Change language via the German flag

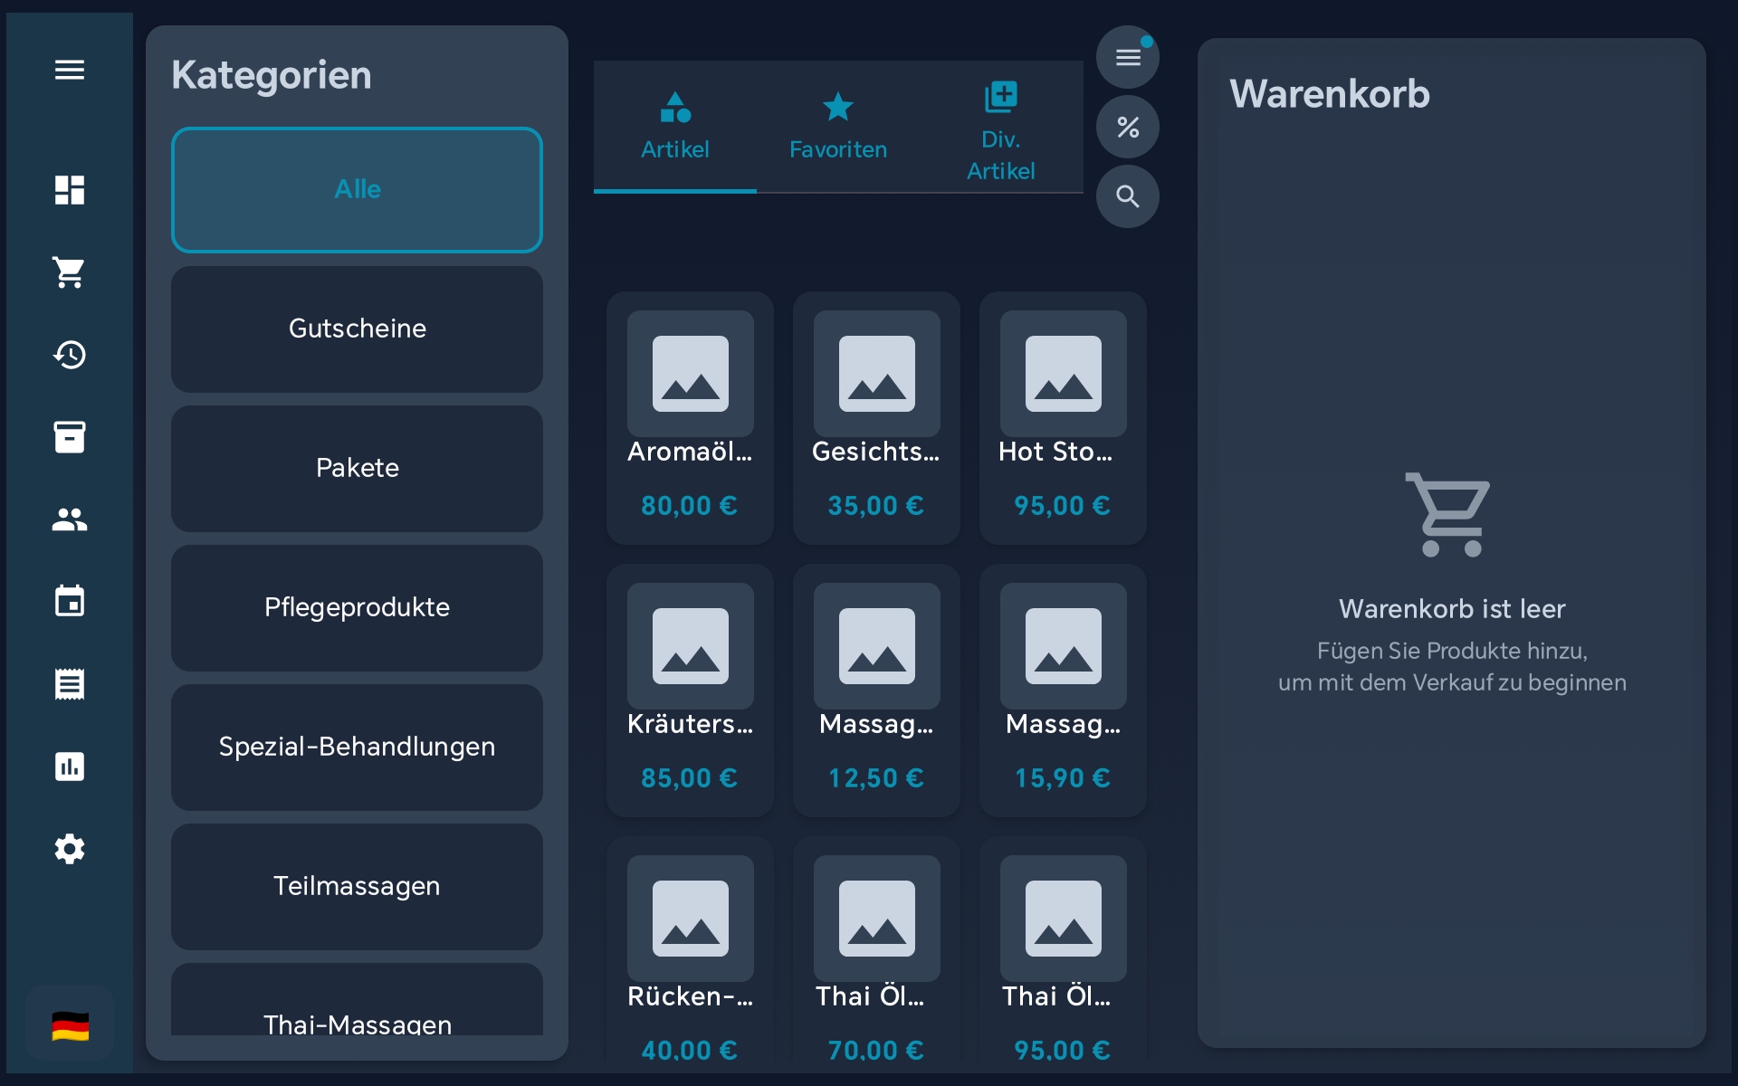70,1024
